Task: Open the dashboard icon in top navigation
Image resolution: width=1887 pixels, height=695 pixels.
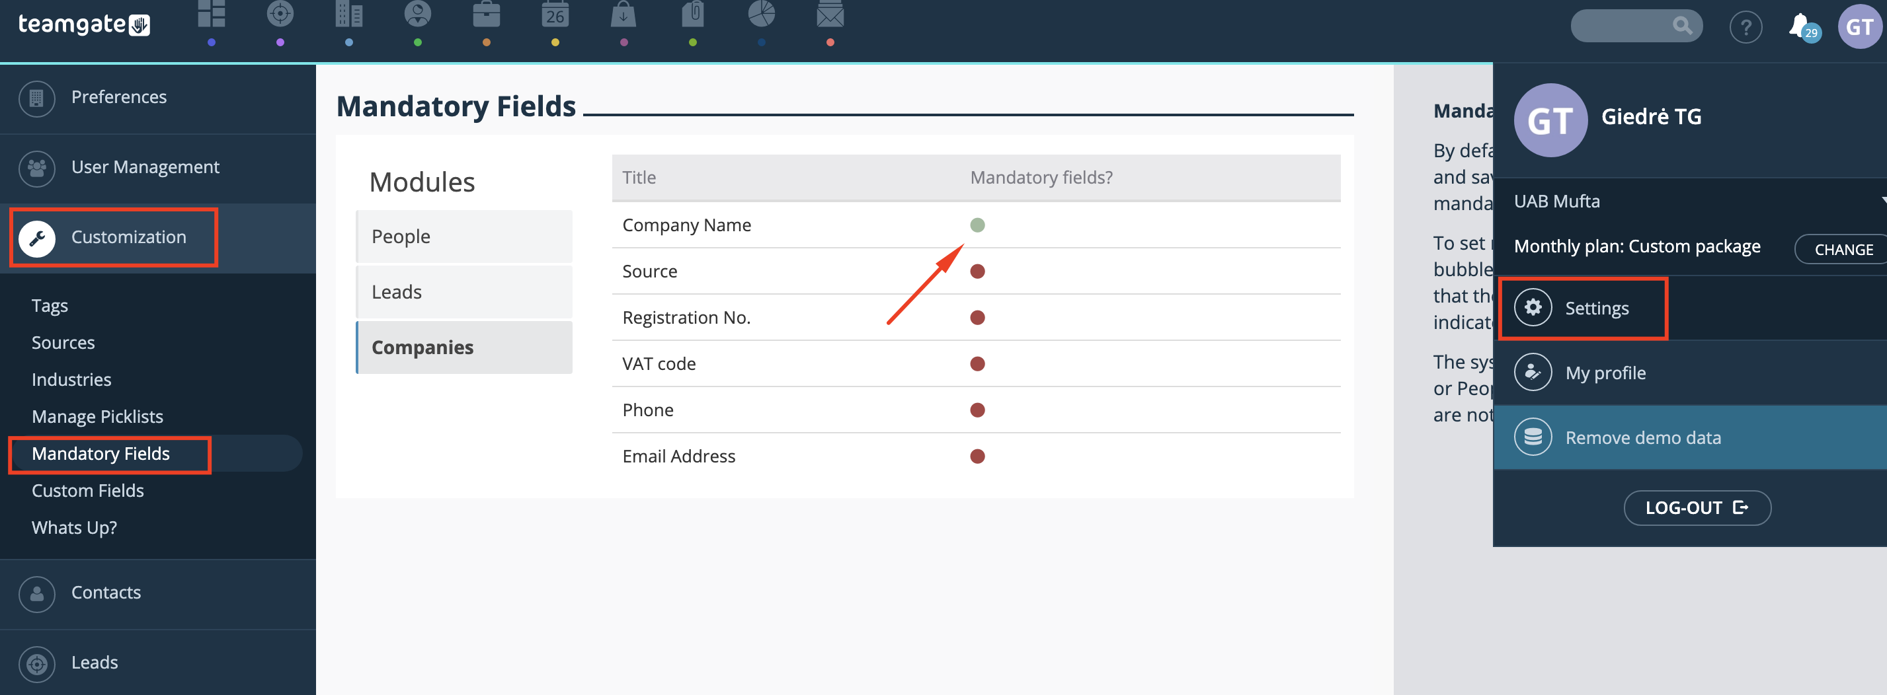Action: pyautogui.click(x=211, y=14)
